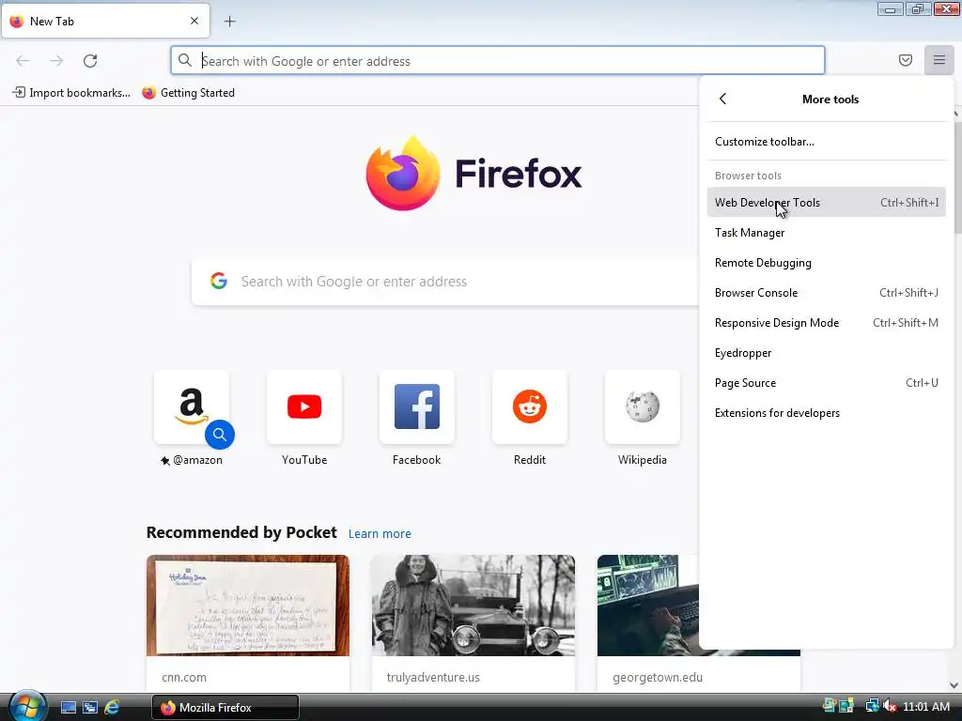Click the network tray icon
Viewport: 962px width, 721px height.
(x=871, y=706)
